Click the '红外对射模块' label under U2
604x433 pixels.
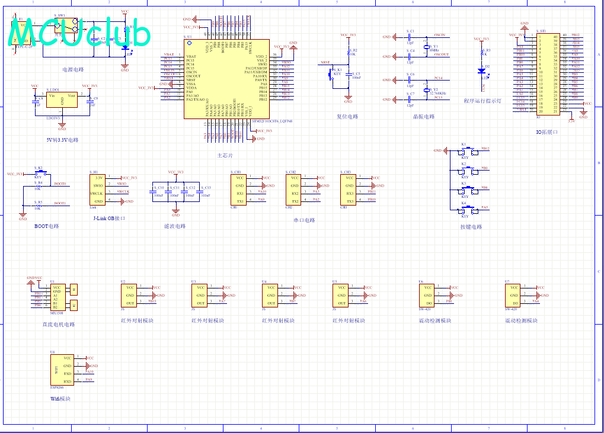click(x=137, y=320)
